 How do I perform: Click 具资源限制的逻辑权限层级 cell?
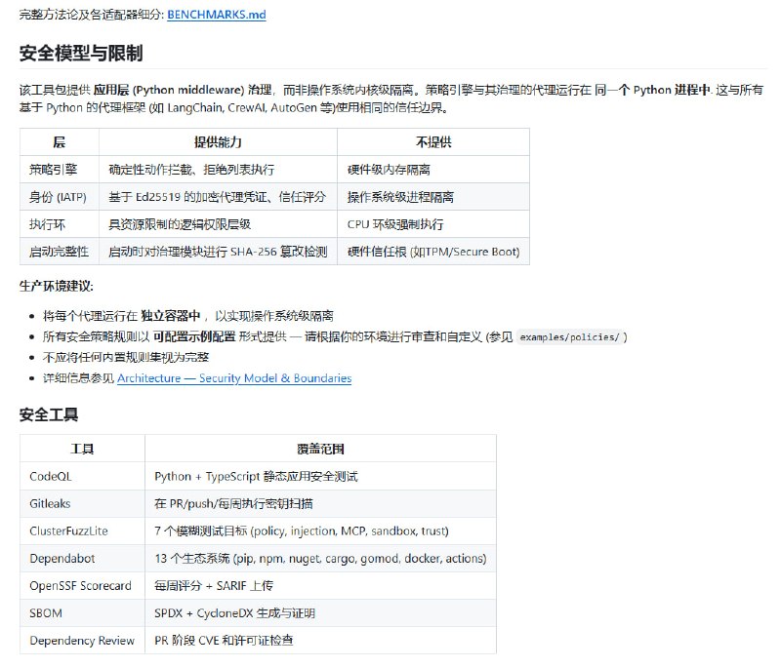[218, 224]
